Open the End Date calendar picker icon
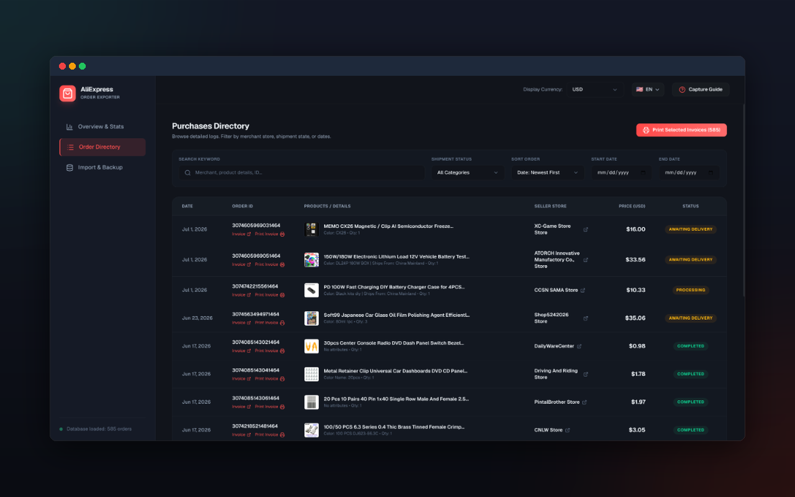The height and width of the screenshot is (497, 795). [x=711, y=173]
